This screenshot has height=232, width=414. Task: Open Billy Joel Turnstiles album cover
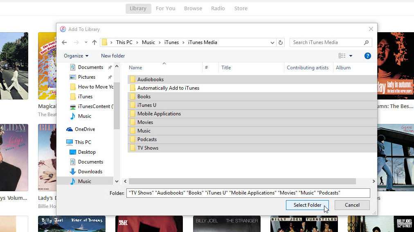(304, 224)
